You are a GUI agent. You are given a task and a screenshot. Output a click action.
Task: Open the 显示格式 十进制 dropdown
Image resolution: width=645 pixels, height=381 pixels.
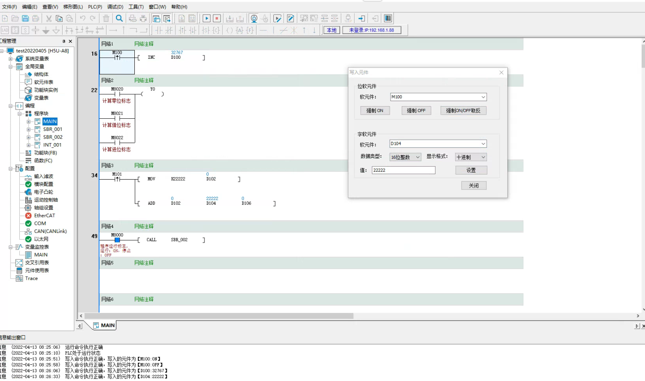pyautogui.click(x=483, y=157)
